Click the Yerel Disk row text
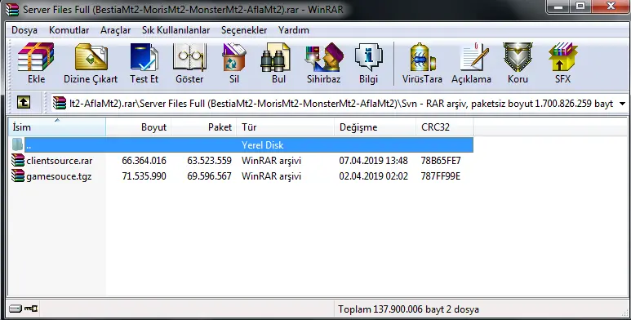631x320 pixels. [x=262, y=145]
